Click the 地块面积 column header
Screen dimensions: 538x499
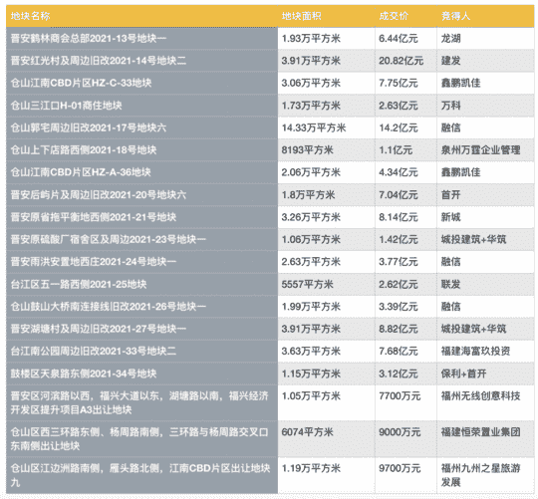[327, 16]
